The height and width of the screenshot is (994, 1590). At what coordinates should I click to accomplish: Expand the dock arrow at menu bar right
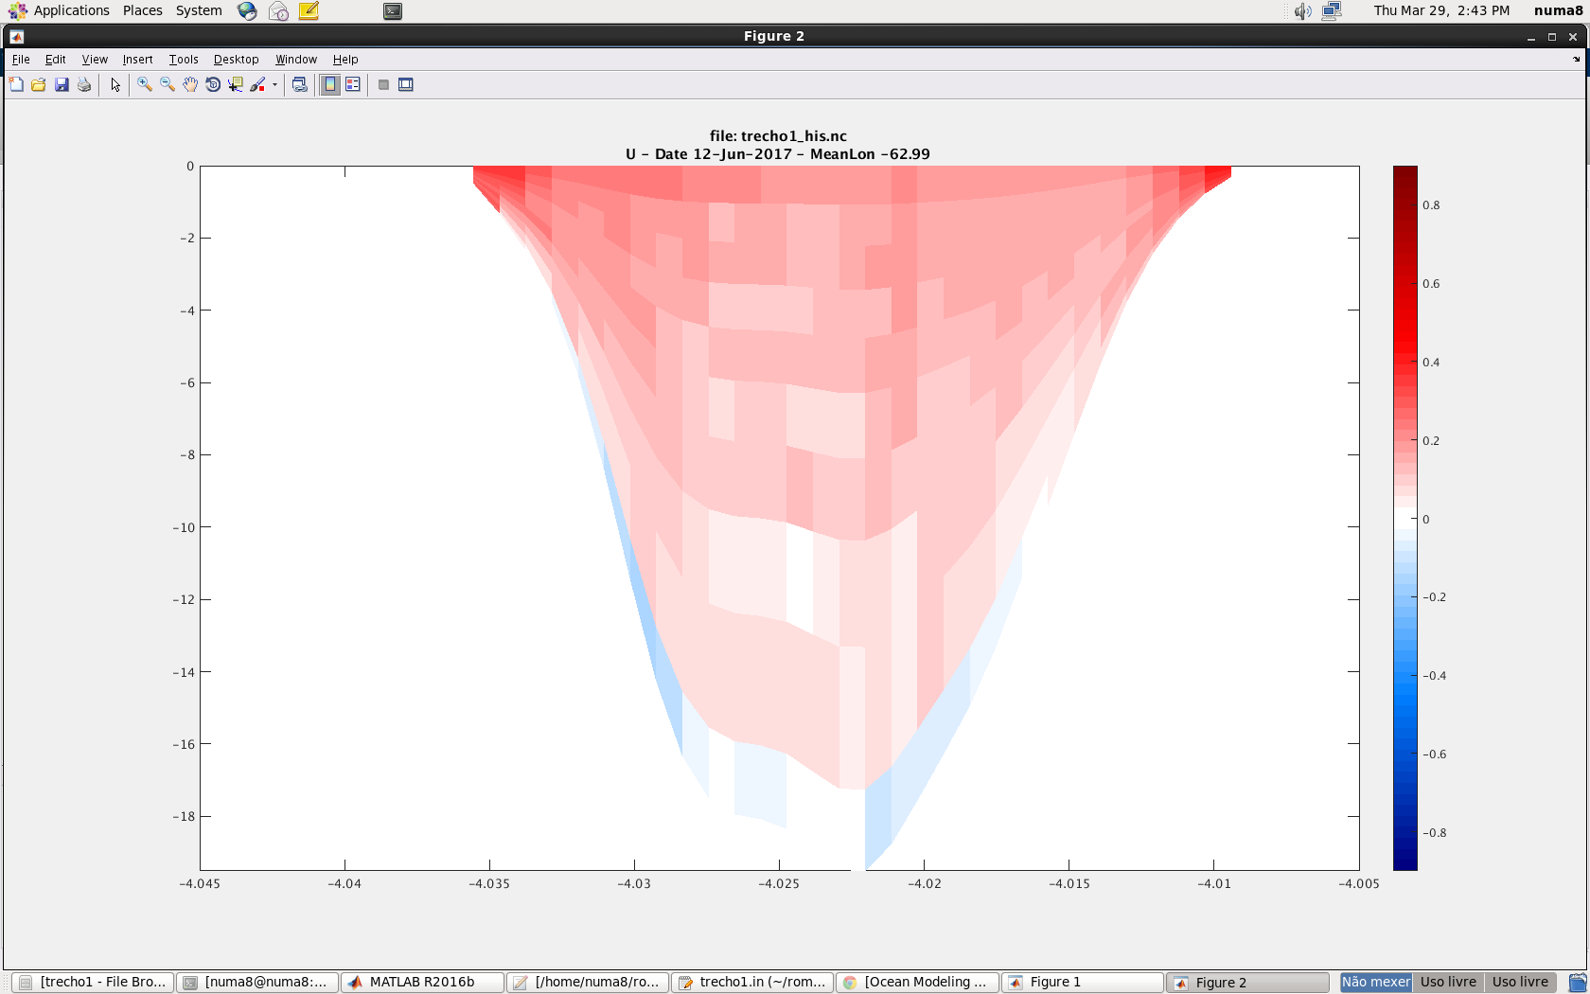1576,60
